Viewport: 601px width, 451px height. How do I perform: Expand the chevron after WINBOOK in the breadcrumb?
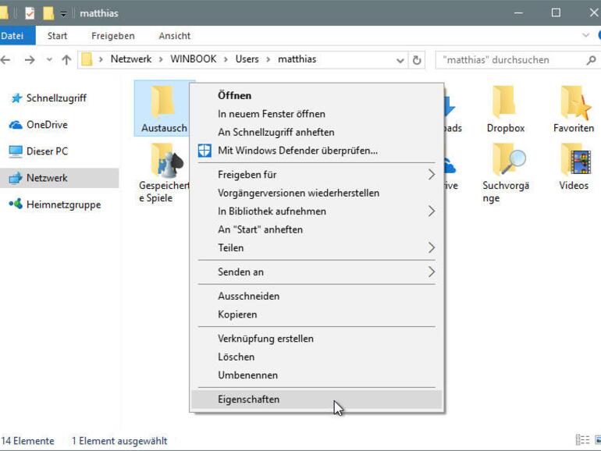click(x=226, y=59)
